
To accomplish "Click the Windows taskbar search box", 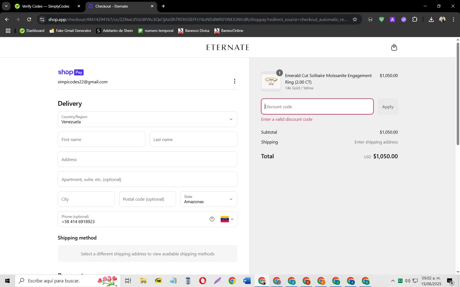I will tap(68, 281).
